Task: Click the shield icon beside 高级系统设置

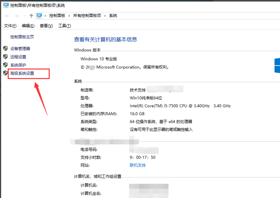Action: click(5, 73)
